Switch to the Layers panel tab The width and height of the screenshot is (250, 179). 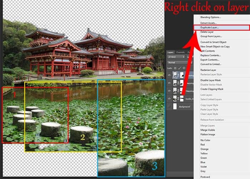coord(170,52)
